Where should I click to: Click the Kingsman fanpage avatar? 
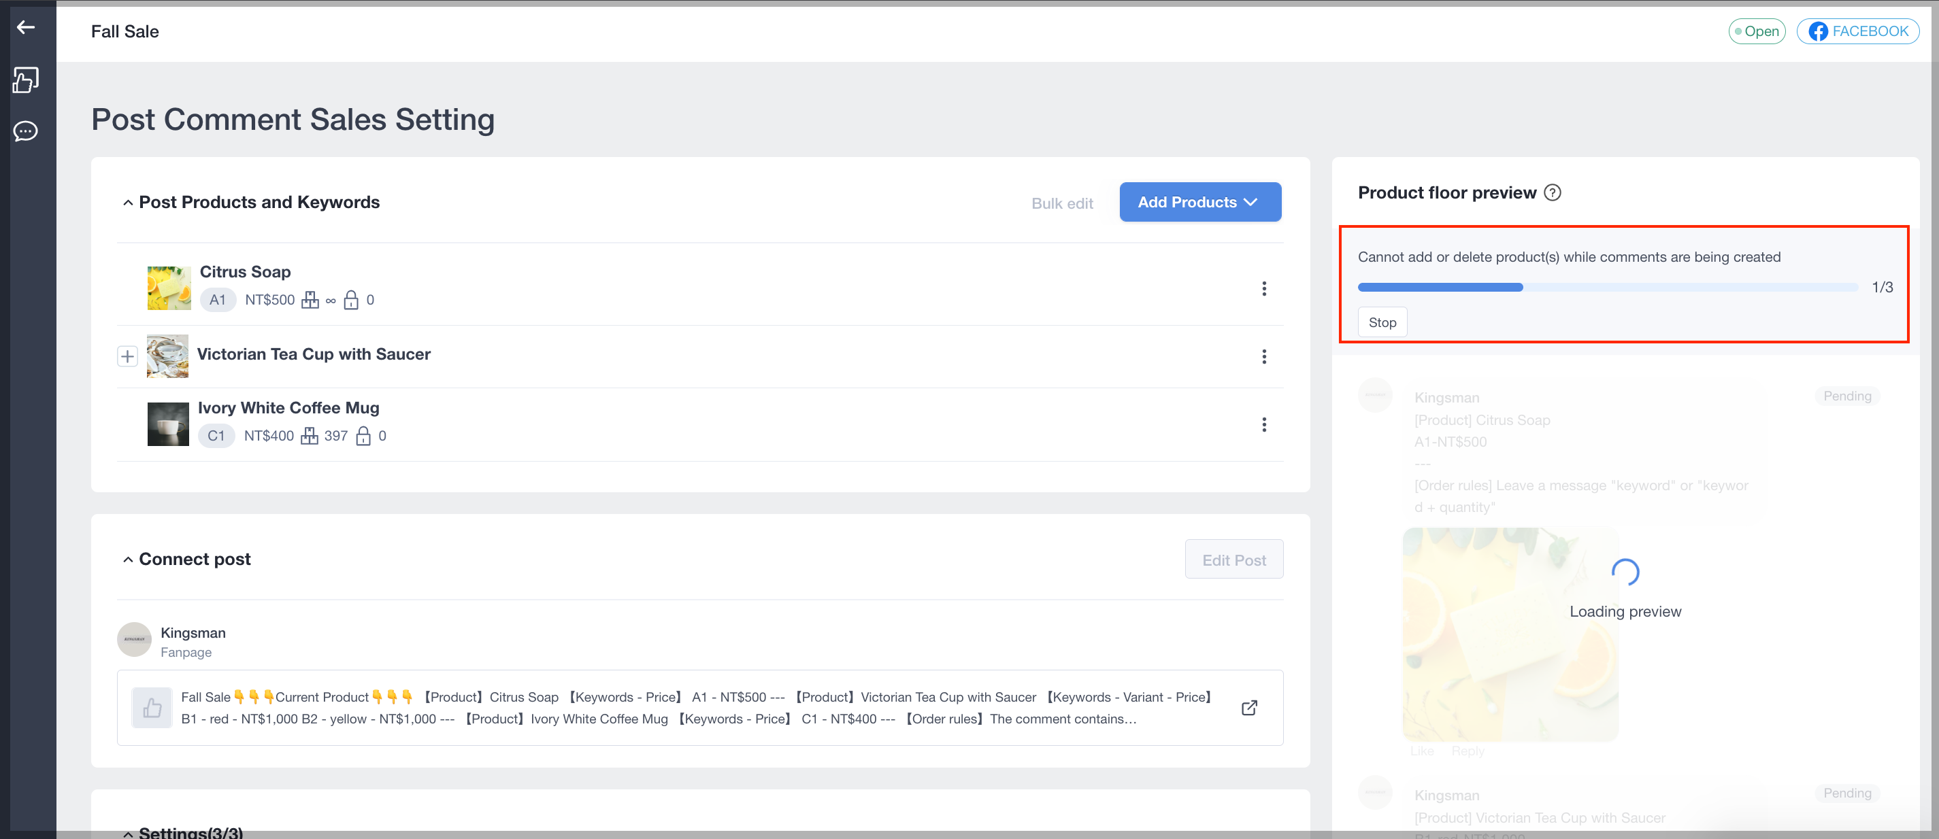tap(135, 640)
